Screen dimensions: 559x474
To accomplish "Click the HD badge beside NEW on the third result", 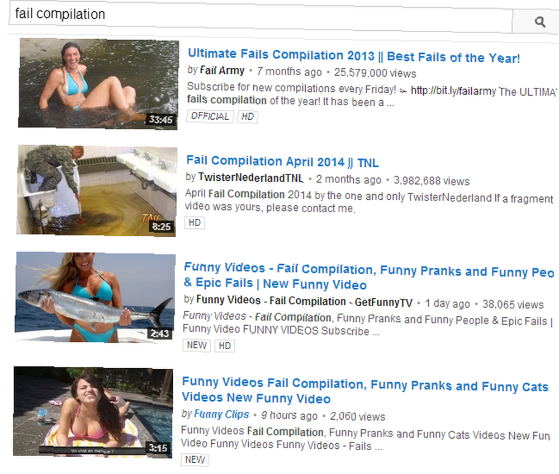I will pos(225,346).
